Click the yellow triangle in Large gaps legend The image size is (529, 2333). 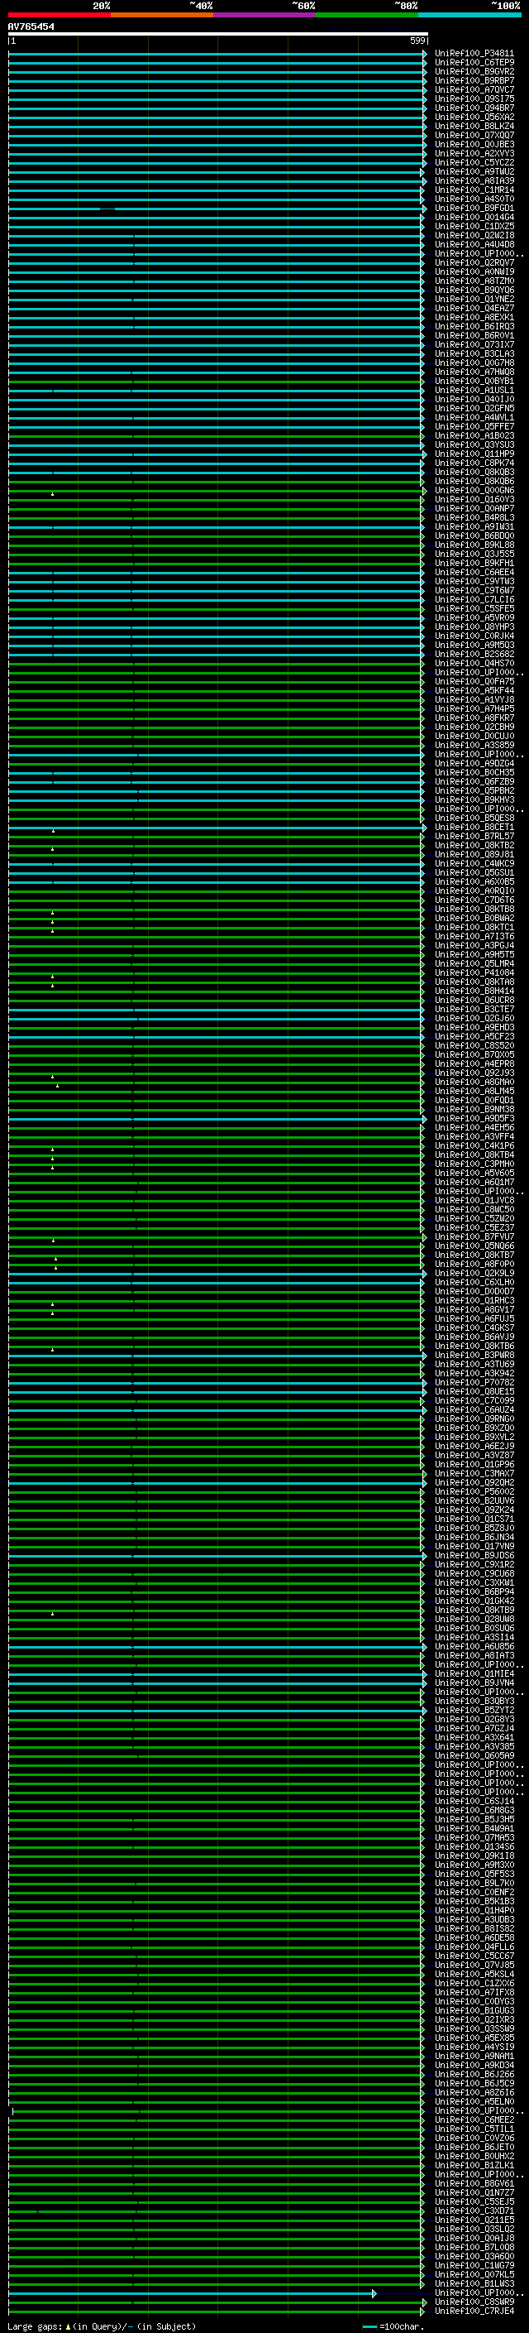tap(68, 2326)
